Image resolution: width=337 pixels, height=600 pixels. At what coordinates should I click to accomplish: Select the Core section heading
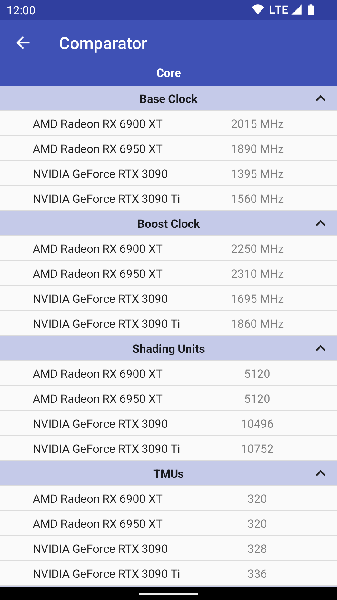point(168,73)
